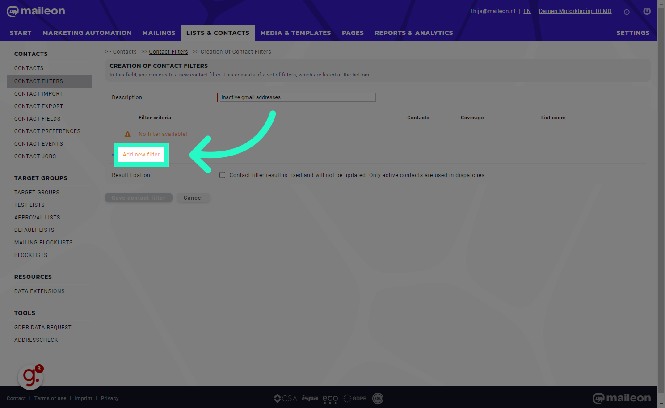The height and width of the screenshot is (408, 665).
Task: Open Damen Motorkleding DEMO account link
Action: click(575, 11)
